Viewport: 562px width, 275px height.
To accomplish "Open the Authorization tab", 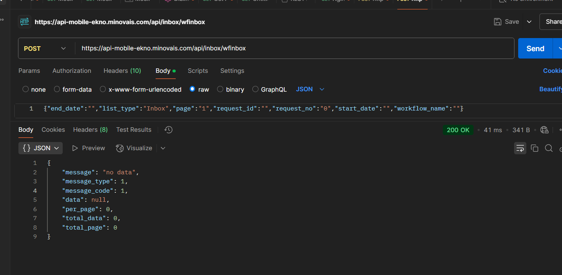I will click(72, 71).
